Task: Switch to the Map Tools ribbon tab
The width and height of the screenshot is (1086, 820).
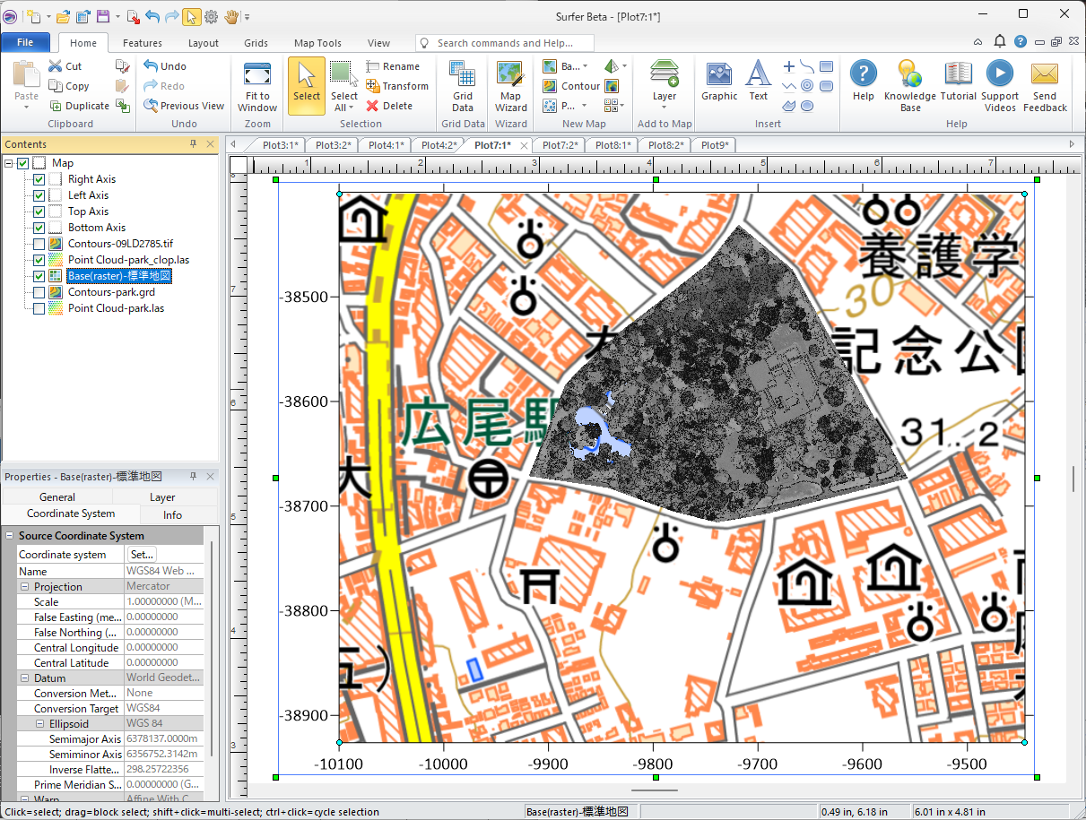Action: tap(317, 43)
